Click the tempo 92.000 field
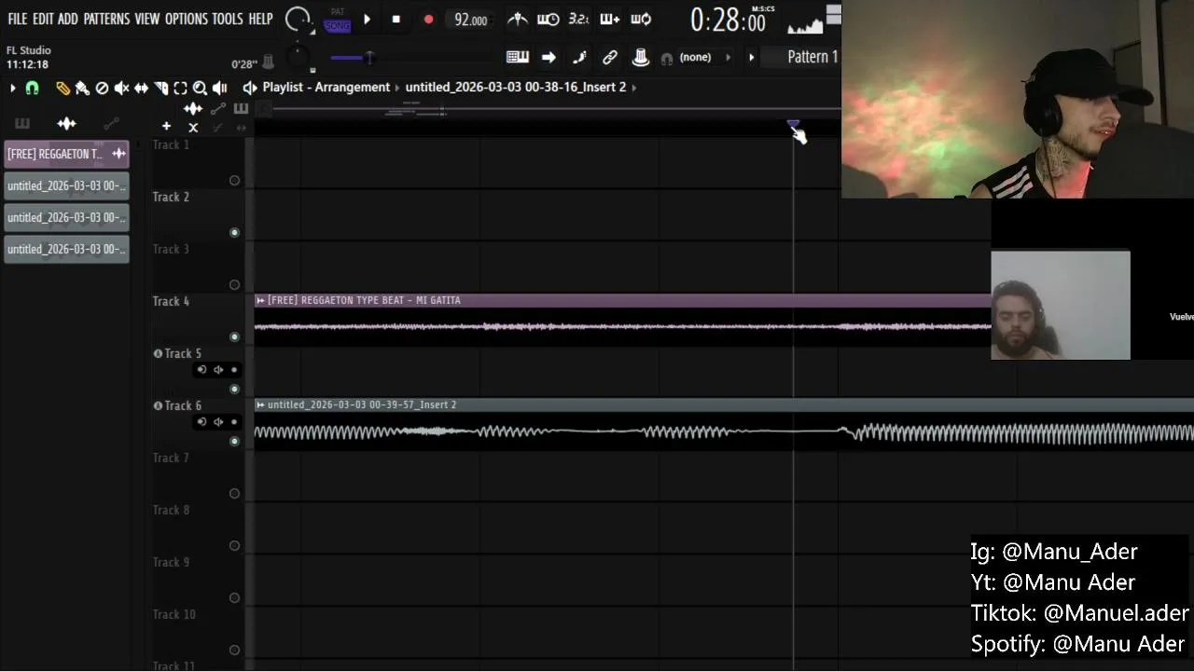Screen dimensions: 1194x671 470,20
